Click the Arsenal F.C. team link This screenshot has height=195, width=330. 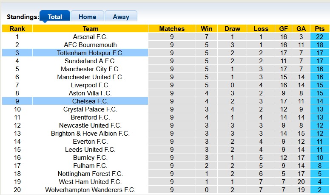pos(90,37)
